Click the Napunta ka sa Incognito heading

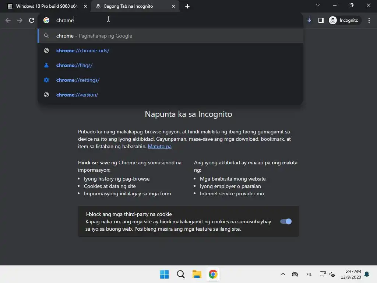click(188, 114)
